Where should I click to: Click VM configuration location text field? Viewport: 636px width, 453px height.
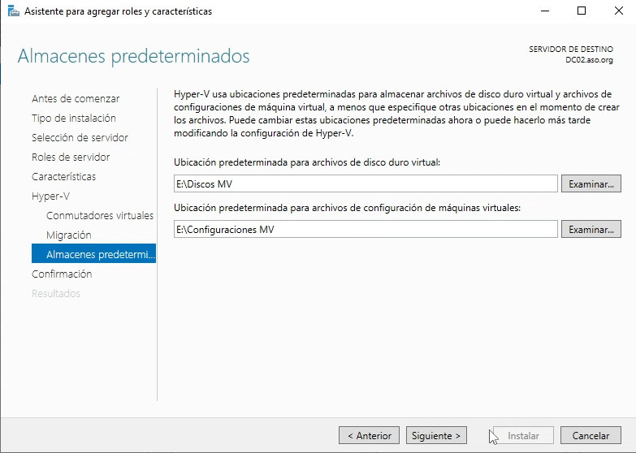pyautogui.click(x=366, y=229)
